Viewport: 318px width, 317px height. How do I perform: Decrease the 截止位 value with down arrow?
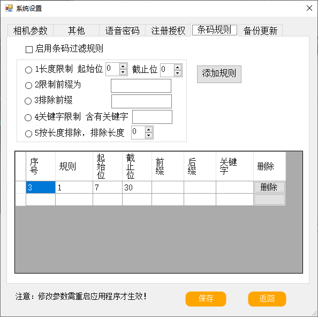pos(177,73)
